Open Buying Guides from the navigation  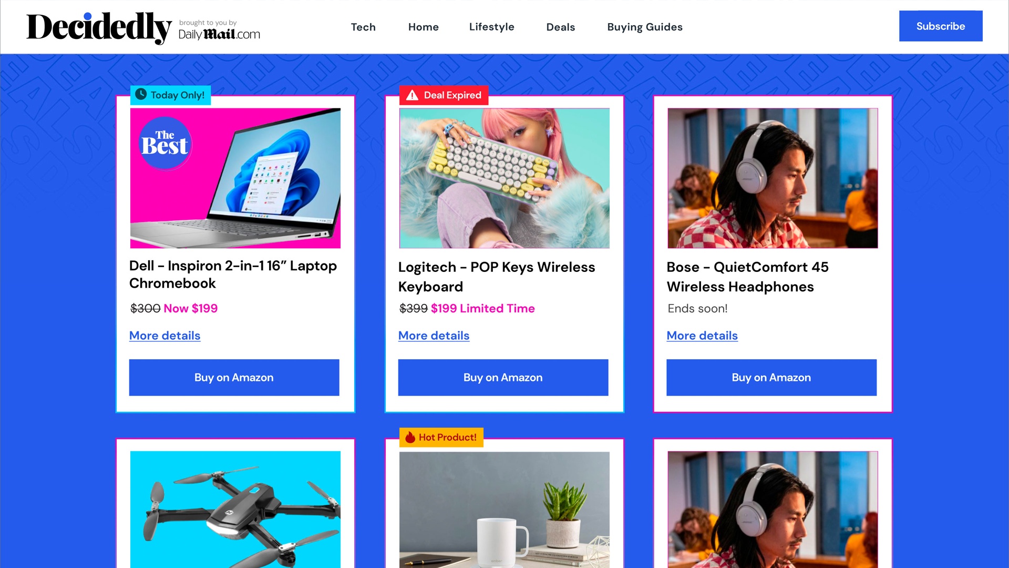point(645,27)
